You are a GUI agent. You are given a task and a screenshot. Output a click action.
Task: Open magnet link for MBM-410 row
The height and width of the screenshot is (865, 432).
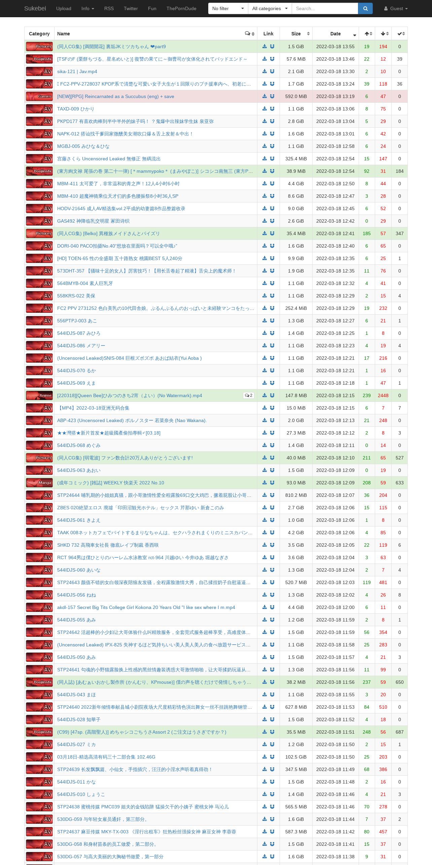click(272, 196)
